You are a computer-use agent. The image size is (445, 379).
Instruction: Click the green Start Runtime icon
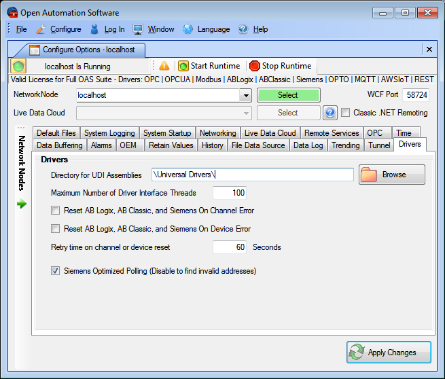pos(183,66)
